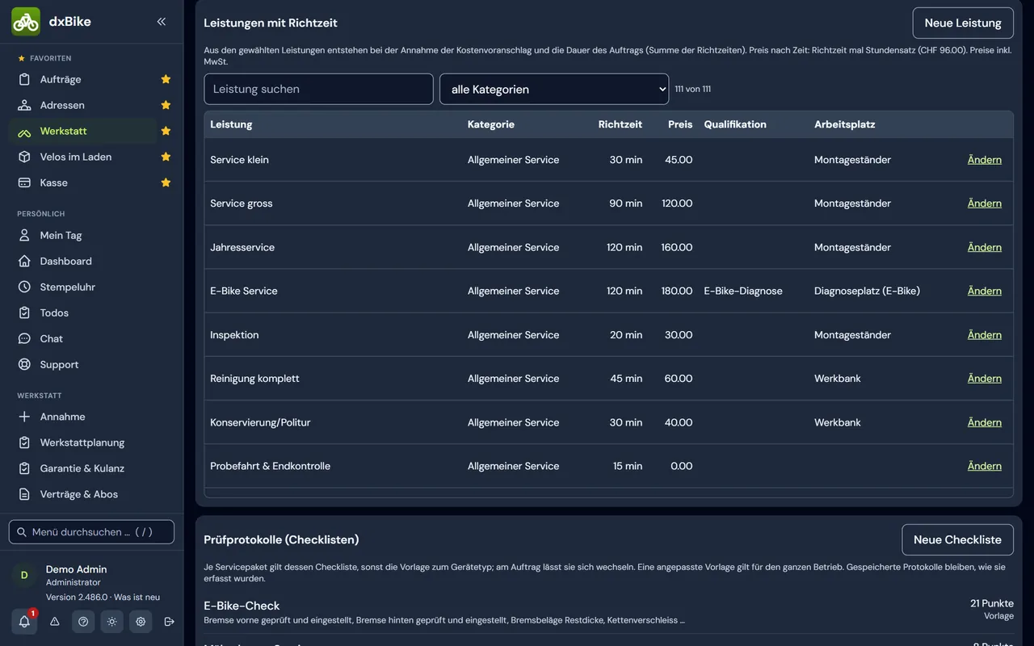Viewport: 1034px width, 646px height.
Task: Click the dxBike bicycle logo
Action: pyautogui.click(x=26, y=22)
